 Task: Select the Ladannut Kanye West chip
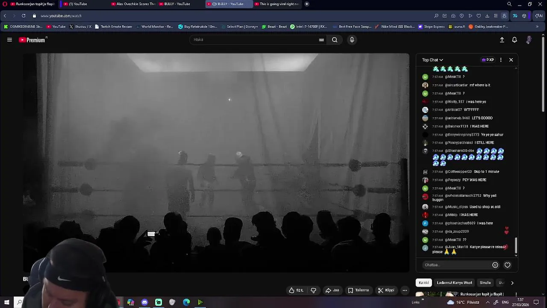pyautogui.click(x=454, y=283)
